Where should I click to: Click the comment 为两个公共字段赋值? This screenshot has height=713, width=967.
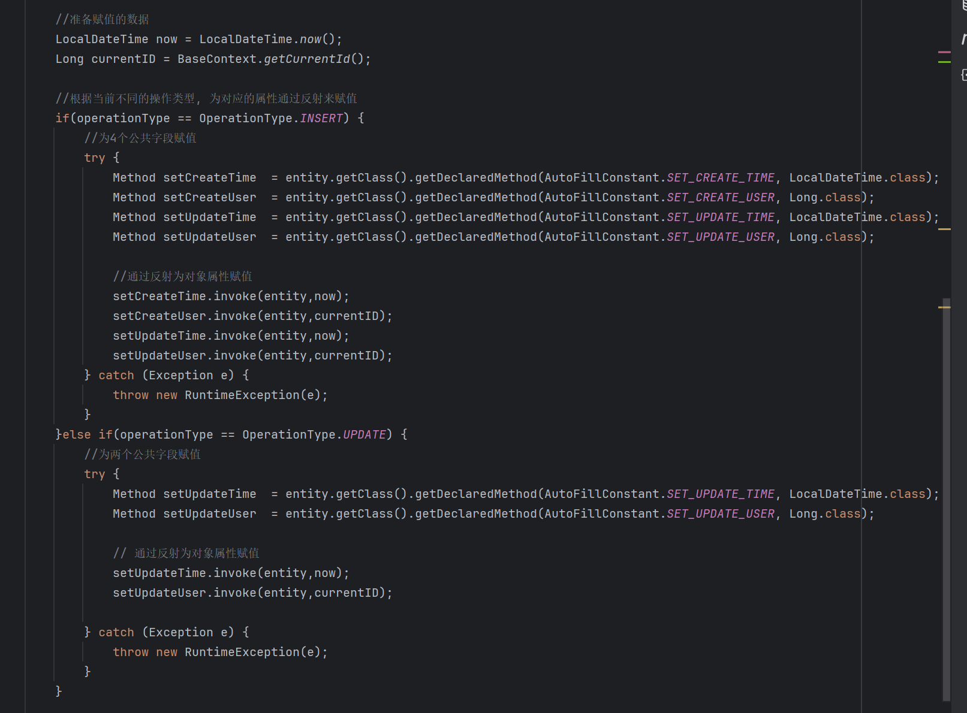[143, 454]
